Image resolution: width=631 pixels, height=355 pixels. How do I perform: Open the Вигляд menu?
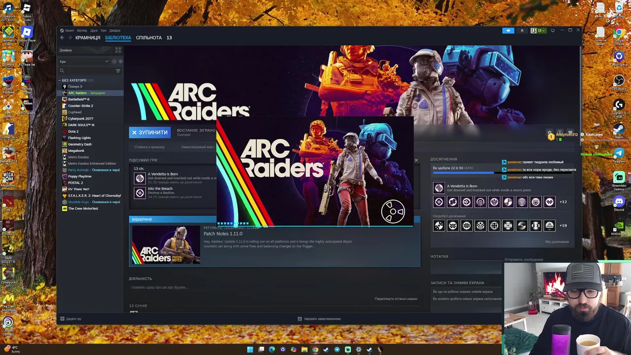[82, 31]
